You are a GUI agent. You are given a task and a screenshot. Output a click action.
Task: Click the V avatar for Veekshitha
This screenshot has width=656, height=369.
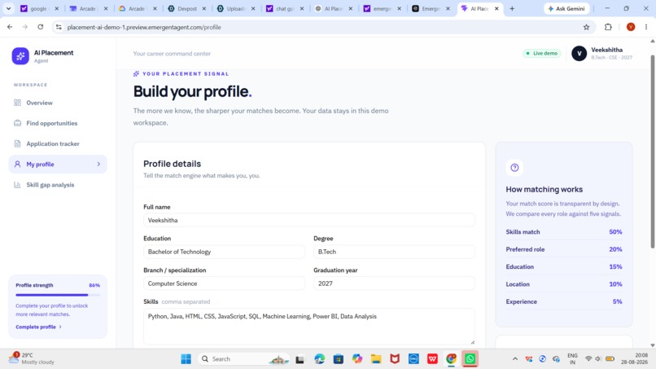[579, 53]
